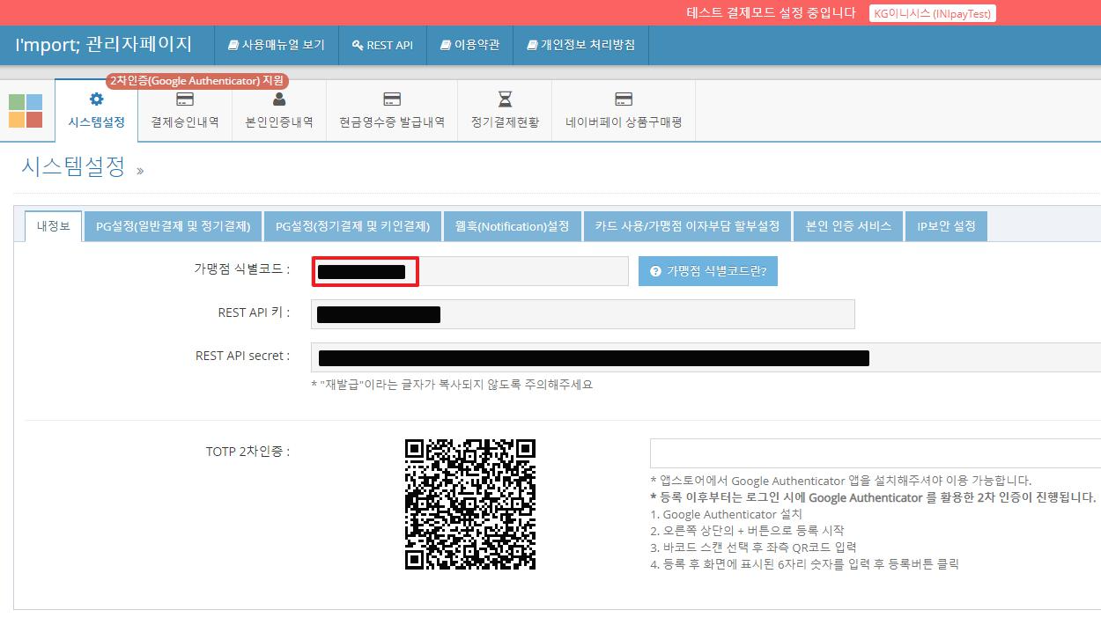This screenshot has height=625, width=1101.
Task: Open 카드 사용/가맹점 이자부담 할부설정 tab
Action: point(687,226)
